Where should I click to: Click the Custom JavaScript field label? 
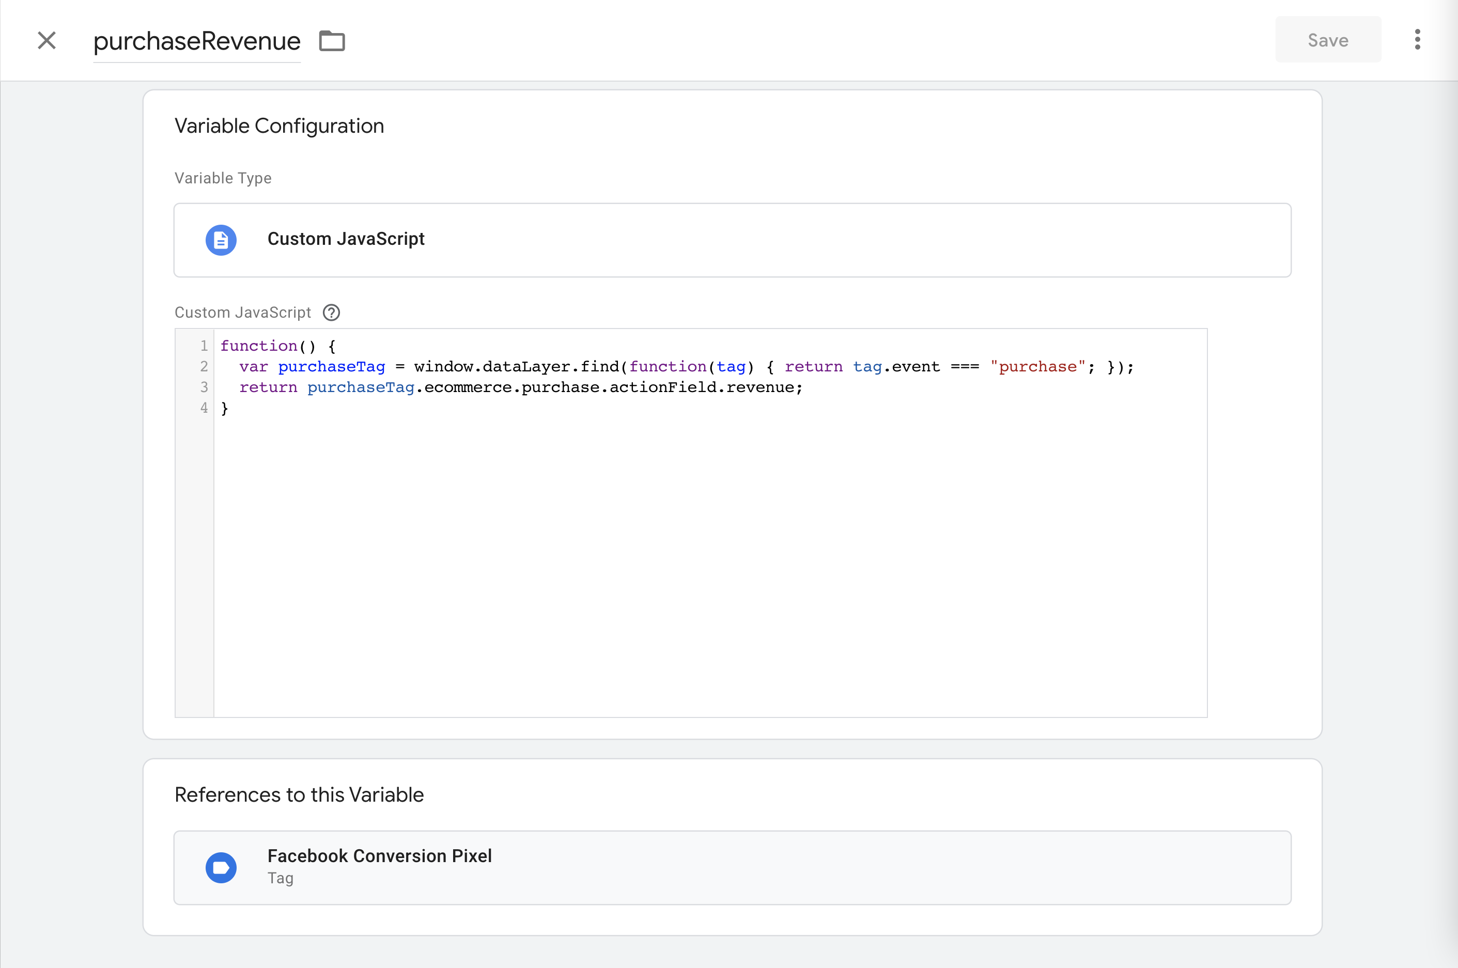click(243, 313)
